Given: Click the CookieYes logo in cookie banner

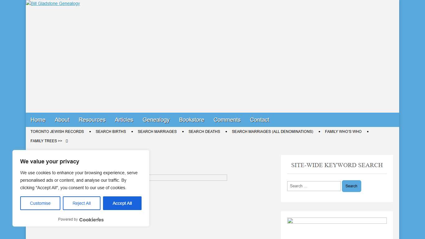Looking at the screenshot, I should [x=91, y=220].
